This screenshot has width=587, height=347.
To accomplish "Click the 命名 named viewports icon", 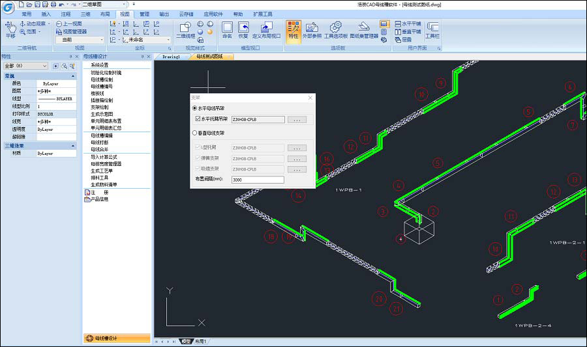I will pyautogui.click(x=227, y=27).
